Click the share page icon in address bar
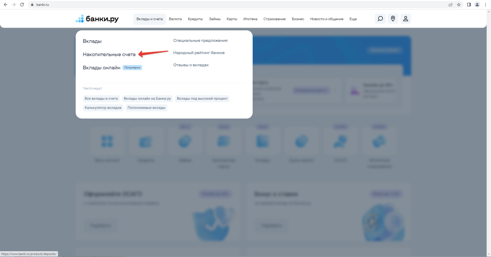The image size is (491, 257). point(450,5)
